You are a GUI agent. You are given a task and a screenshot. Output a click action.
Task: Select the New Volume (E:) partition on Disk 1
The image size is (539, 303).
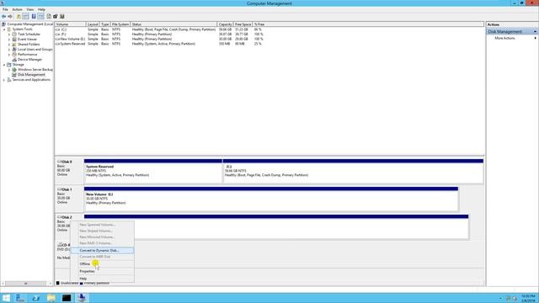(x=271, y=199)
